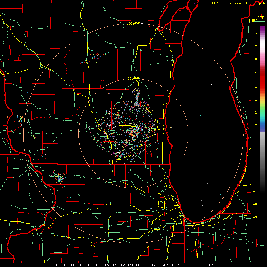
Task: Click the -6 tick on the color scale
Action: [x=255, y=205]
